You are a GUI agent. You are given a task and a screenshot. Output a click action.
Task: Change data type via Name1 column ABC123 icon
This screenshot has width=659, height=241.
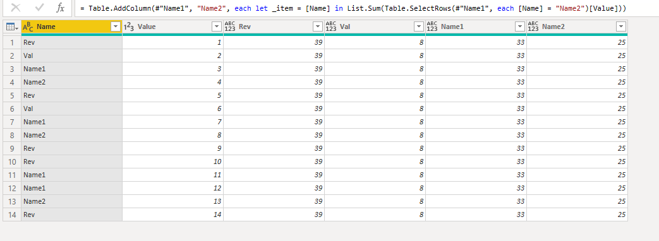click(432, 26)
